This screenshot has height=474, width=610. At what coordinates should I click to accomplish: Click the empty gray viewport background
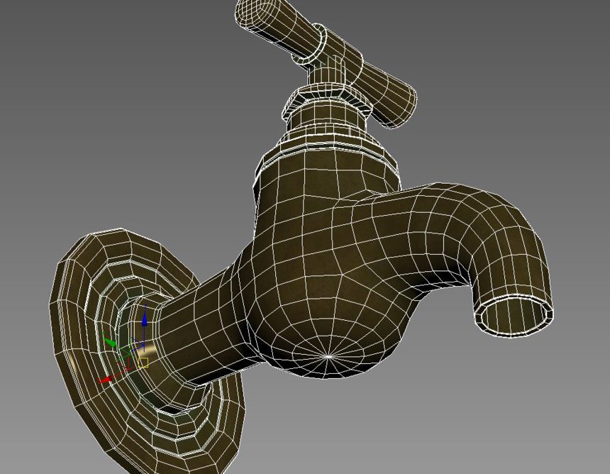coord(106,106)
